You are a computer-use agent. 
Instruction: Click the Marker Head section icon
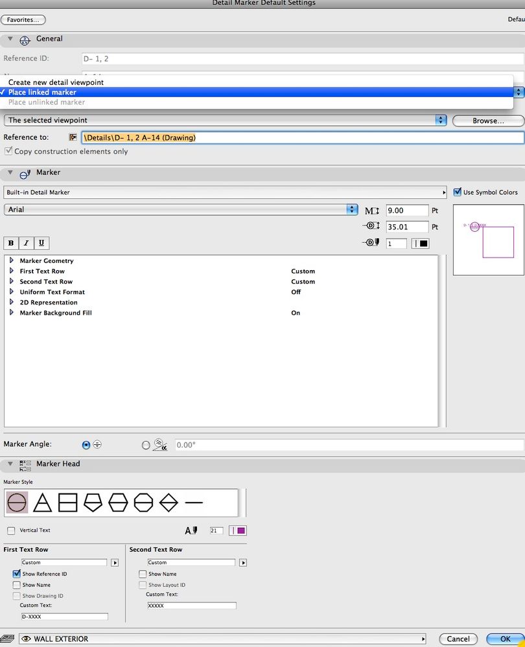(x=25, y=466)
